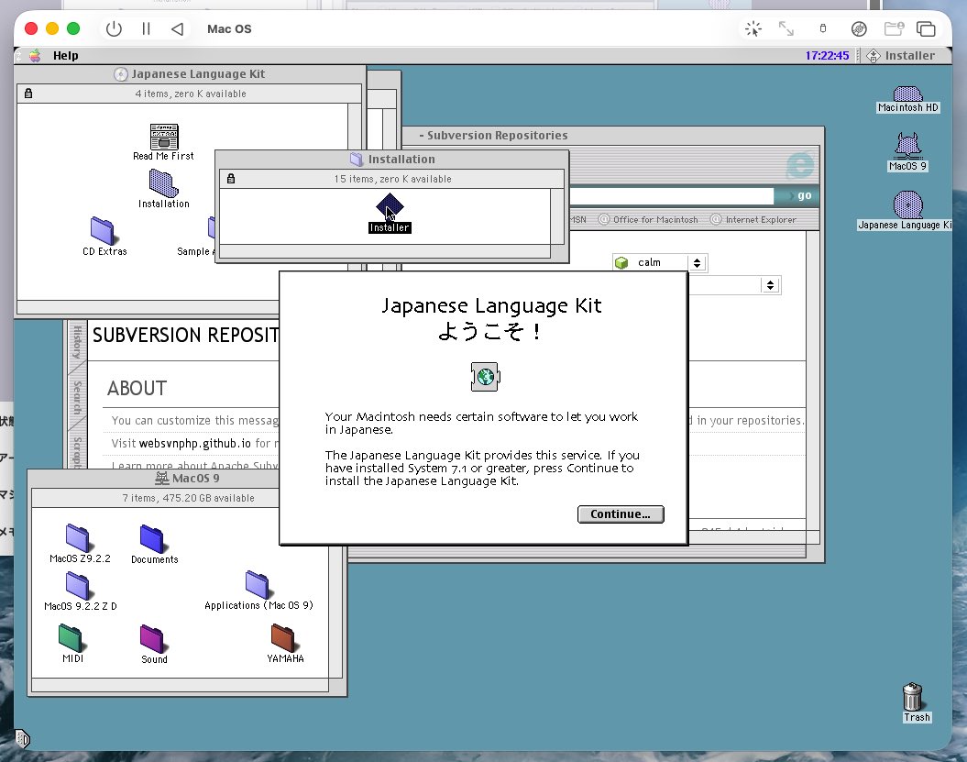Select the MacOS 9 desktop disk icon
967x762 pixels.
pos(907,152)
